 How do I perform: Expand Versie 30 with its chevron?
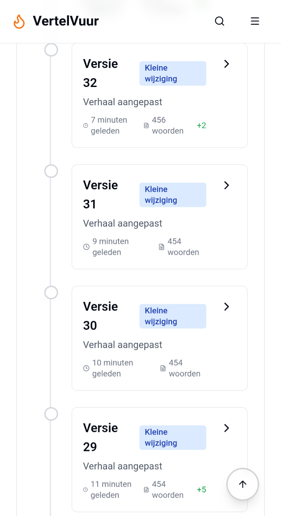227,307
